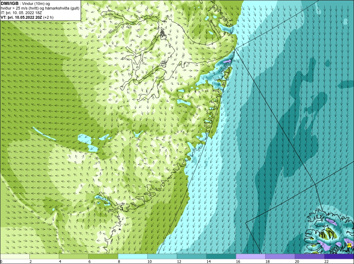Click the 0–2 m/s palest legend swatch
Image resolution: width=354 pixels, height=264 pixels.
coord(15,257)
